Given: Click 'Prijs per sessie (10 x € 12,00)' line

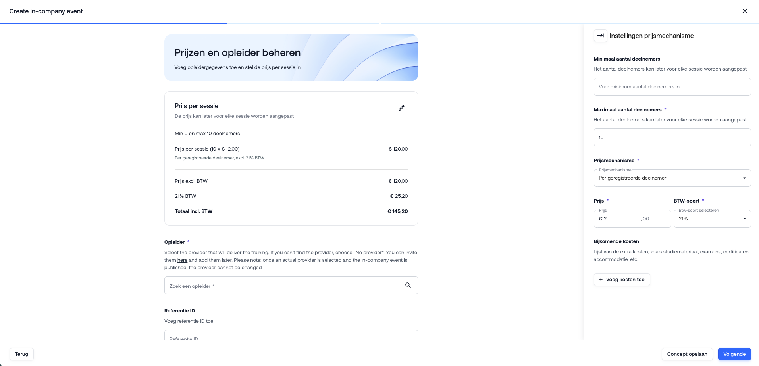Looking at the screenshot, I should point(207,149).
